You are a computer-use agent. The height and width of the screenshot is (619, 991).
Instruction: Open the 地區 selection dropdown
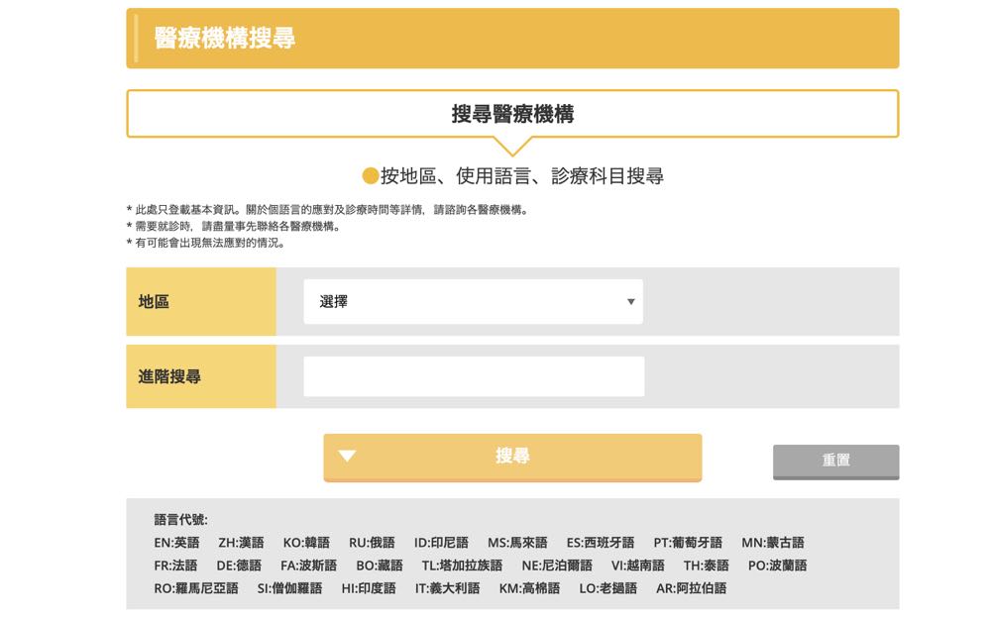coord(473,302)
